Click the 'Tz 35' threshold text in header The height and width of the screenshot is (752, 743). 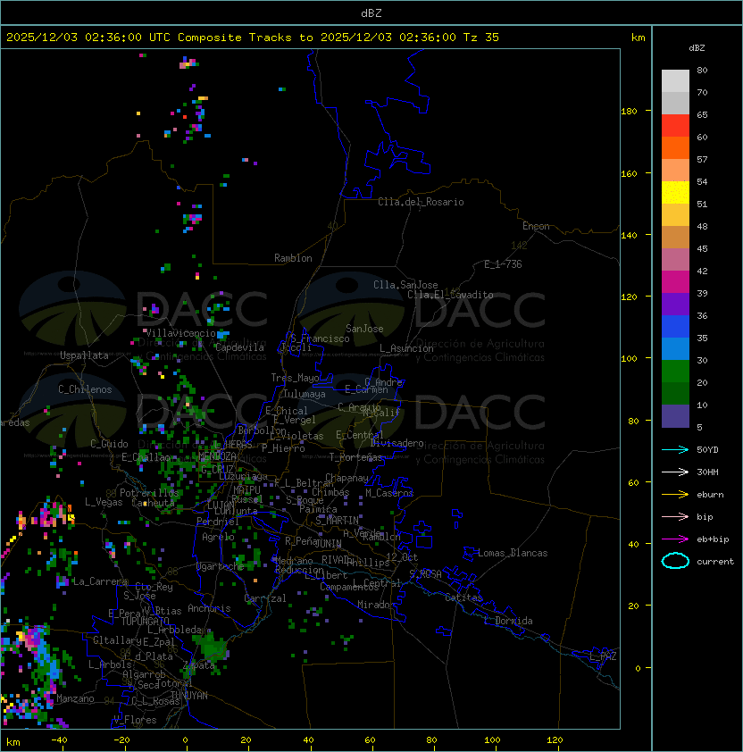(481, 37)
